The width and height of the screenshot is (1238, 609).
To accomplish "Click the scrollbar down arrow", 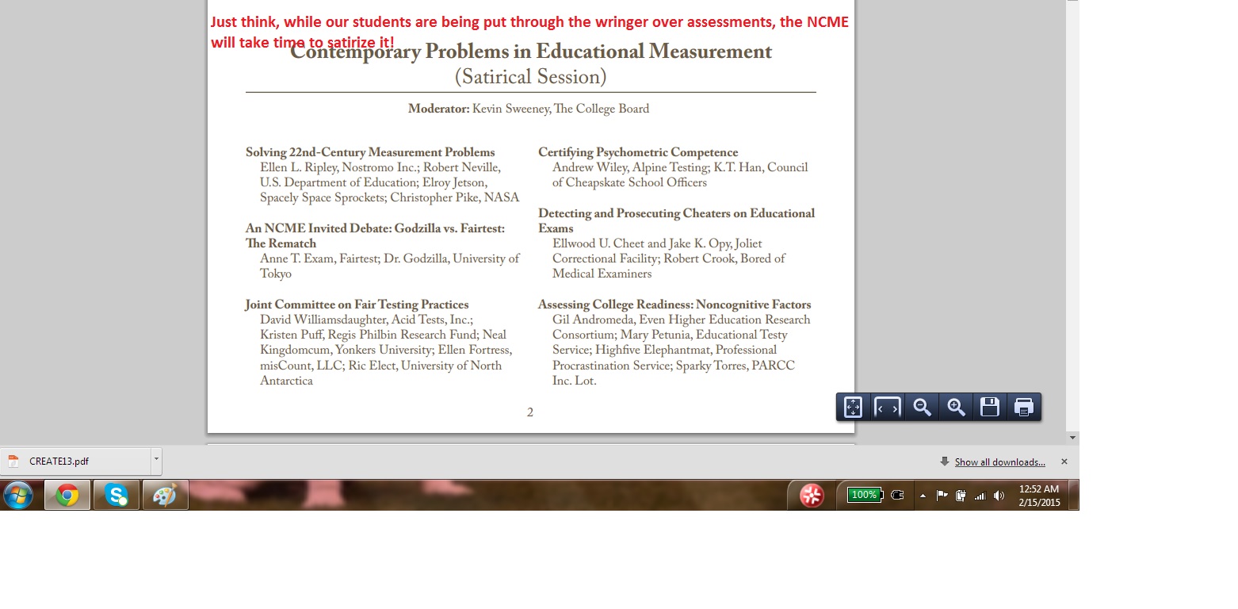I will 1072,438.
